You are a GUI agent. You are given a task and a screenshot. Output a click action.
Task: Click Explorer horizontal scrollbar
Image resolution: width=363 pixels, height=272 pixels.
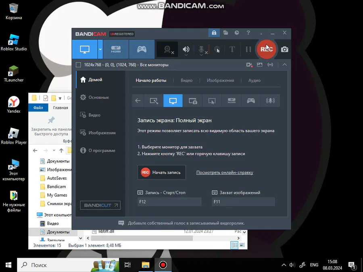(142, 238)
